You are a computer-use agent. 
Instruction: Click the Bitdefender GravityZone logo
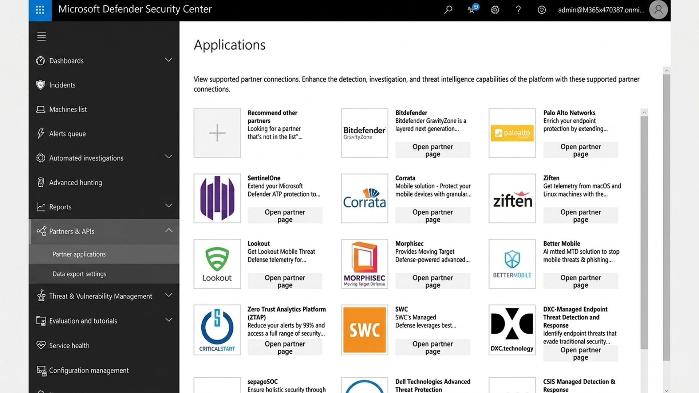pyautogui.click(x=364, y=133)
